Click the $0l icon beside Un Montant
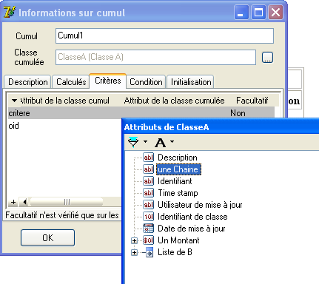 (x=149, y=240)
